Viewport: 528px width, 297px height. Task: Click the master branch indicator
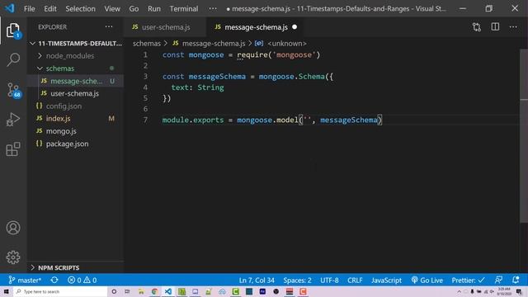tap(25, 280)
